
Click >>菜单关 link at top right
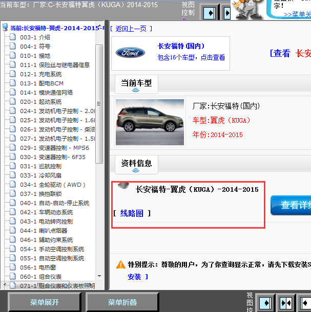297,14
